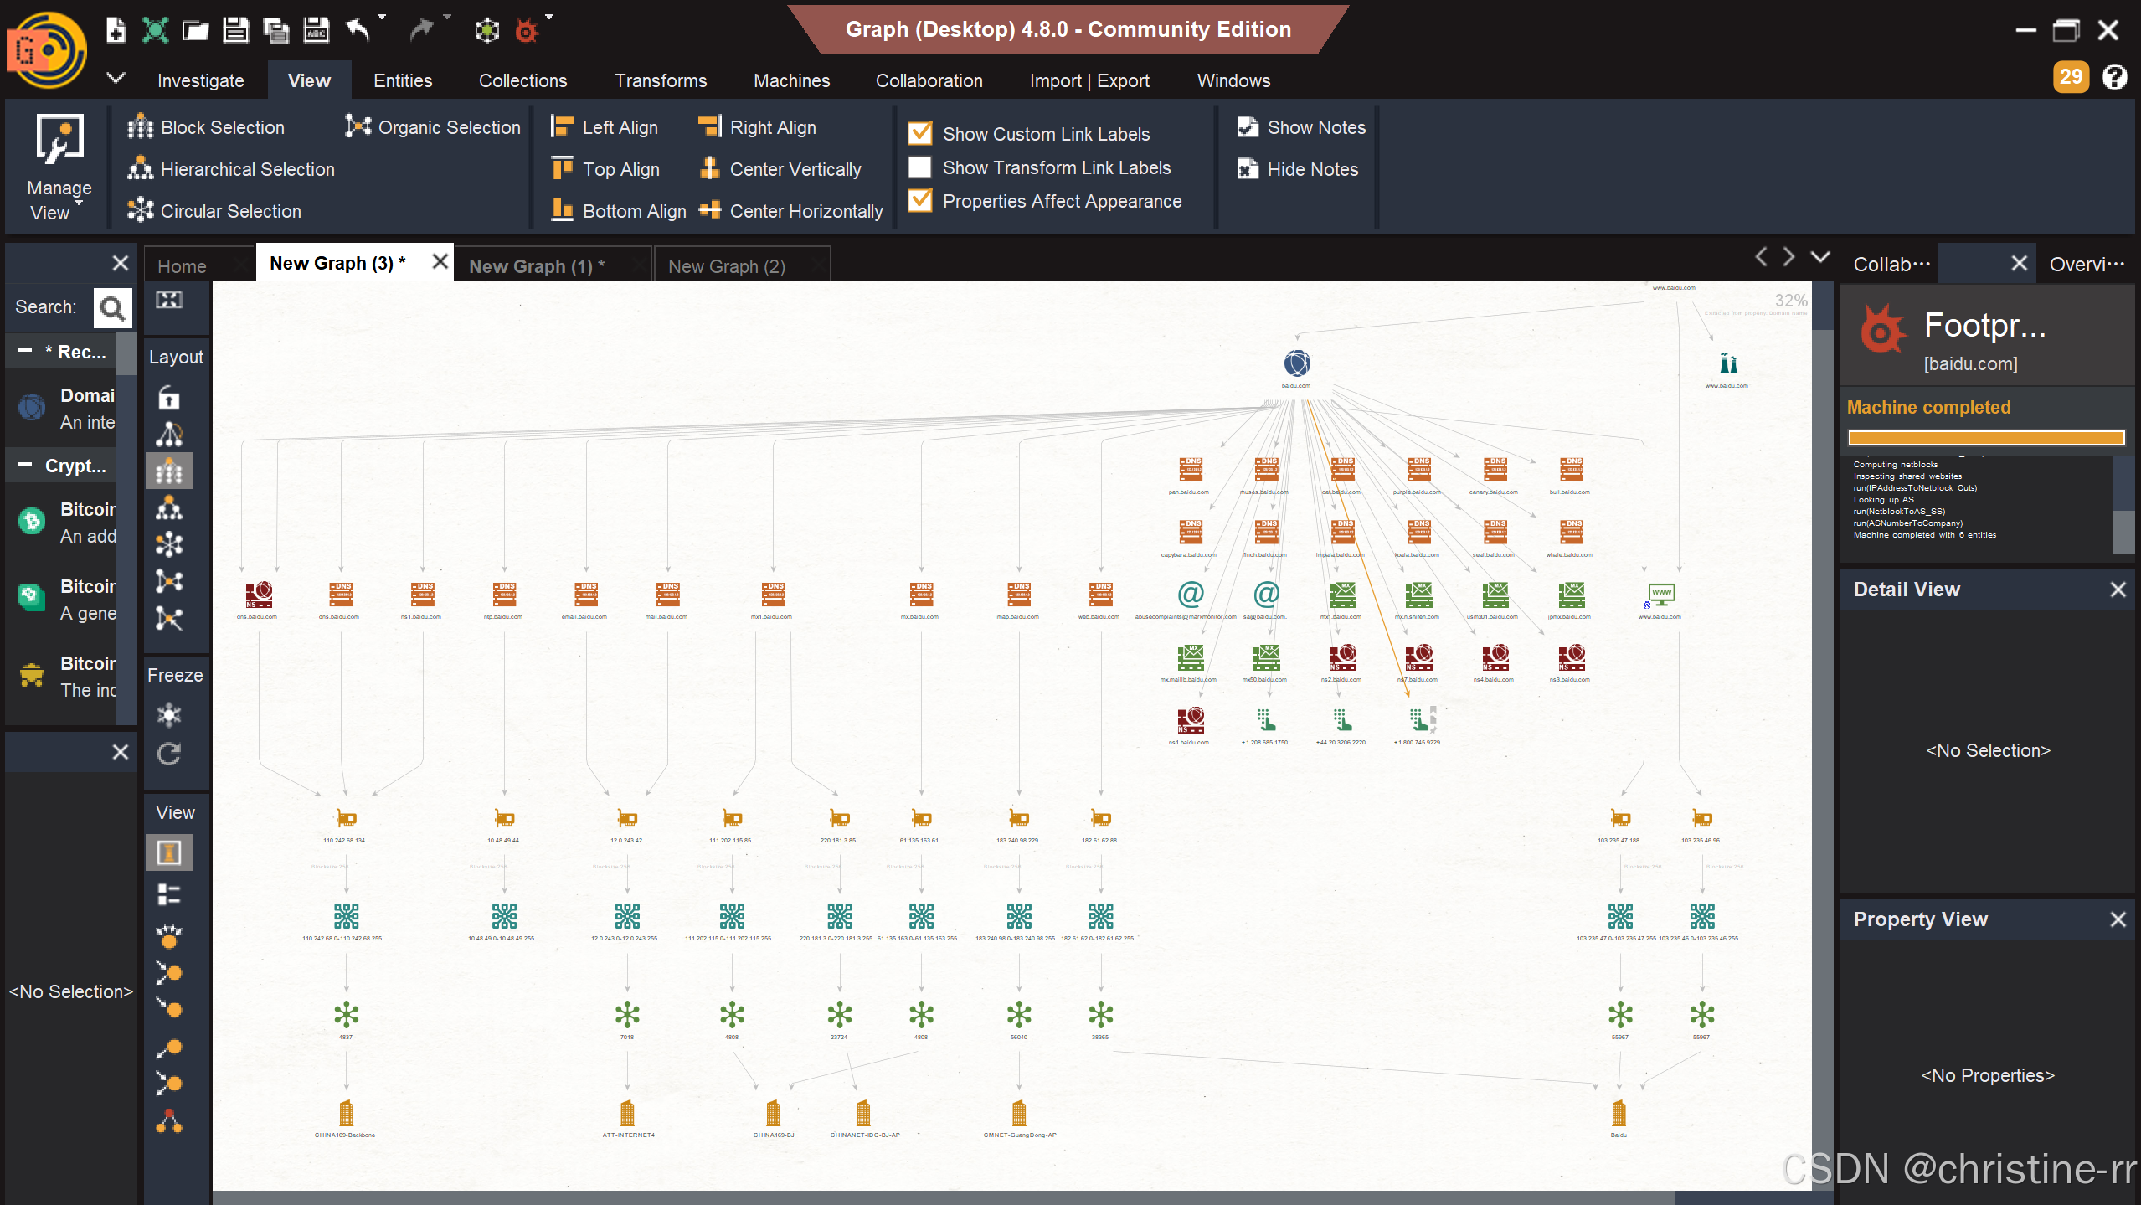Collapse the Crypt... palette category
The width and height of the screenshot is (2141, 1205).
[25, 465]
